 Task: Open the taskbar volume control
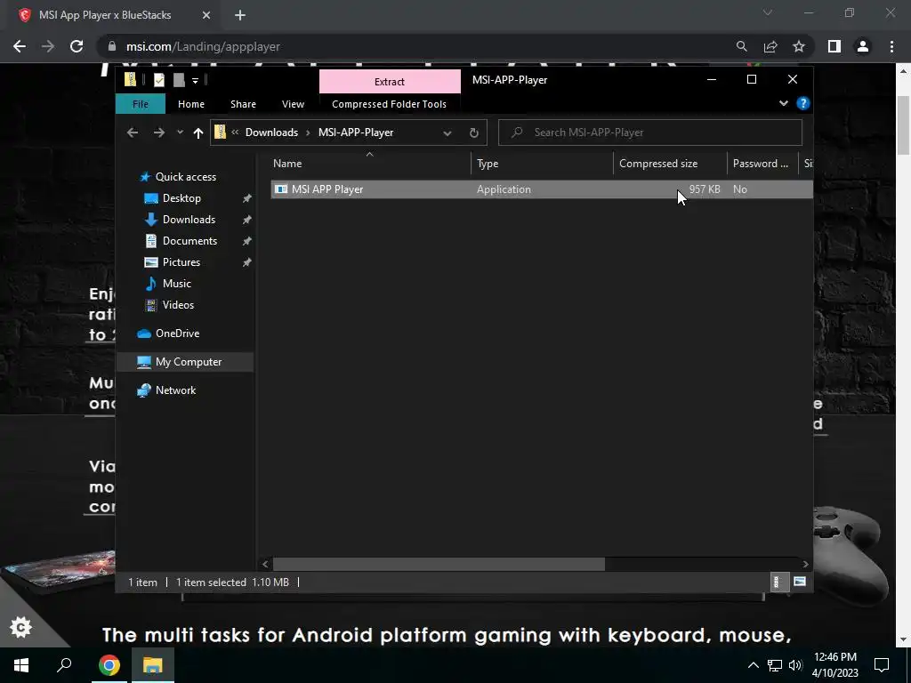[795, 665]
